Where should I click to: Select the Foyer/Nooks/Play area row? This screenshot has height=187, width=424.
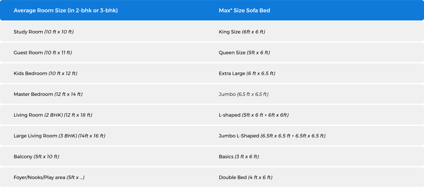pyautogui.click(x=49, y=178)
